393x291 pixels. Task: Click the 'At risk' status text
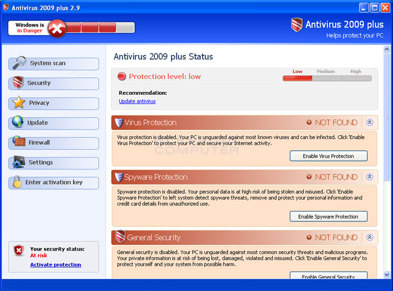click(39, 256)
